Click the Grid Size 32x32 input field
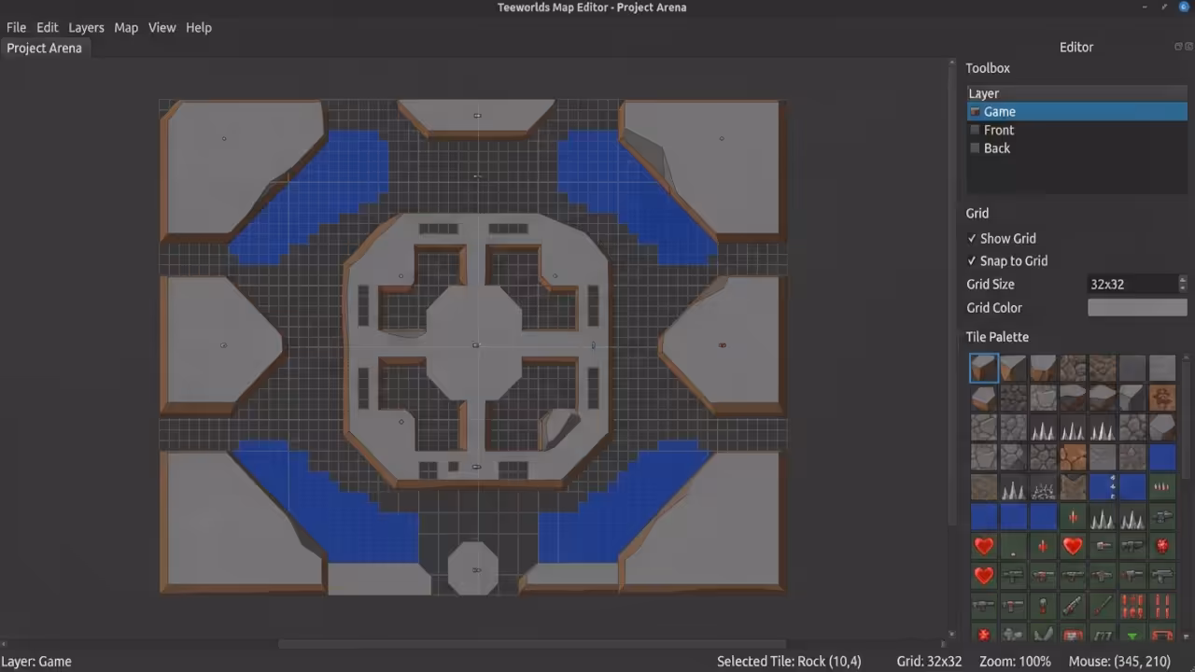 click(1132, 284)
